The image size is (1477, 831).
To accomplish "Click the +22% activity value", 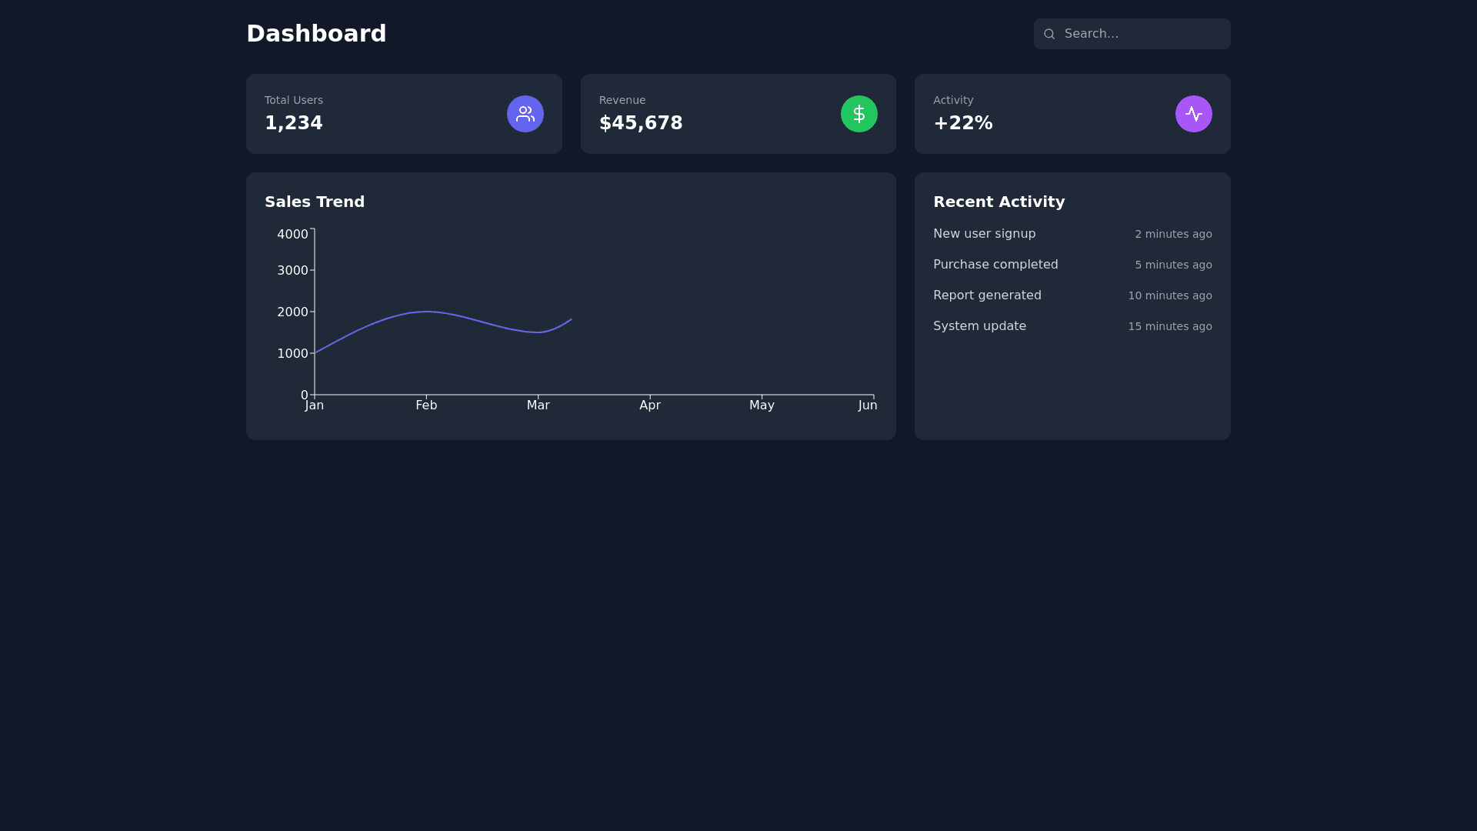I will [962, 123].
